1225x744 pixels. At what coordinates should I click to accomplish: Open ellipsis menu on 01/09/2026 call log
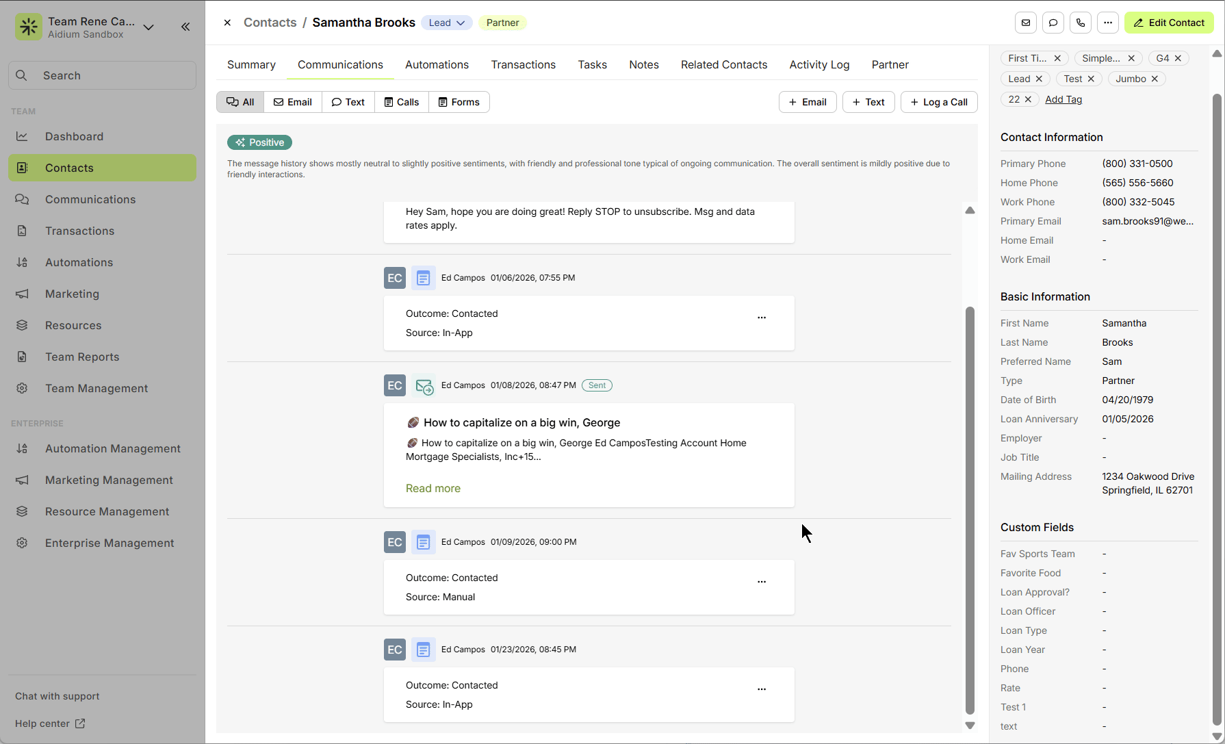coord(762,582)
